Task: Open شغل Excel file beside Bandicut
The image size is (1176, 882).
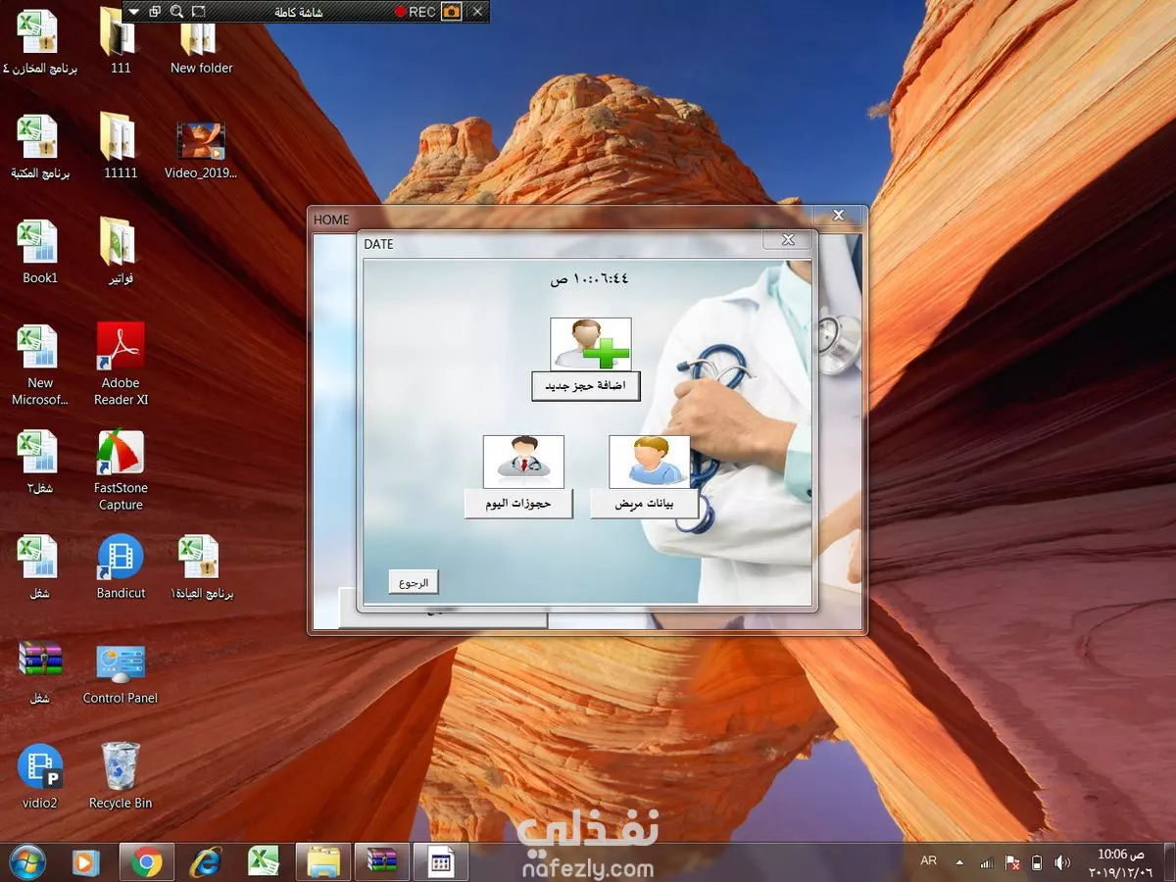Action: (40, 567)
